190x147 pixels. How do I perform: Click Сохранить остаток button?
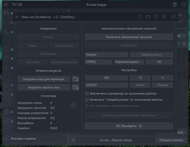[x=64, y=62]
